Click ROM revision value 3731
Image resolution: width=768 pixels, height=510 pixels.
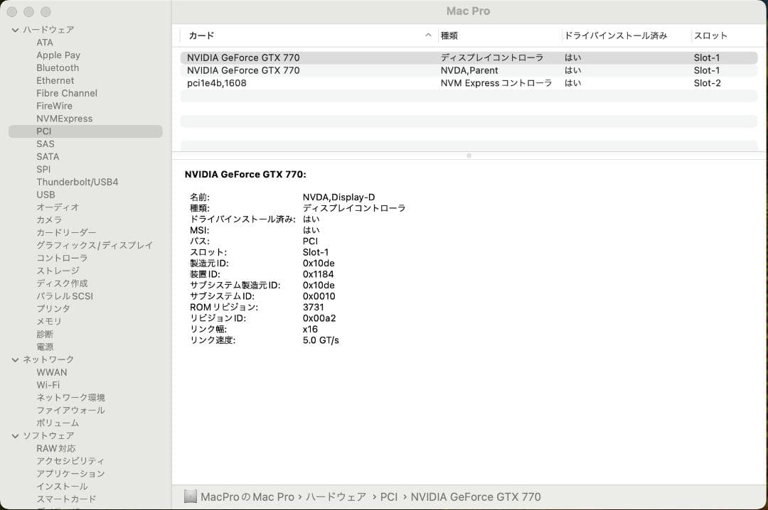(x=313, y=308)
